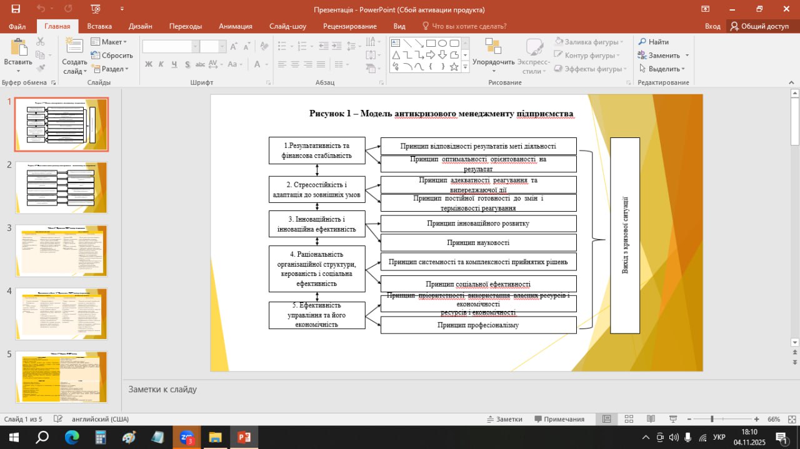Start slideshow from status bar icon
800x449 pixels.
(x=673, y=419)
